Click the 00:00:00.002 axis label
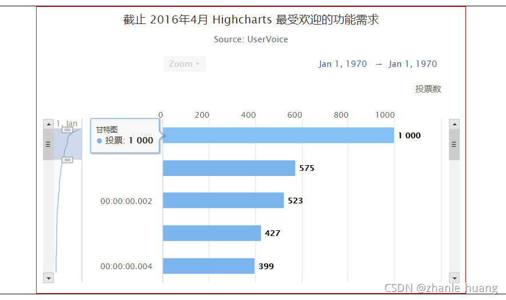 (126, 201)
